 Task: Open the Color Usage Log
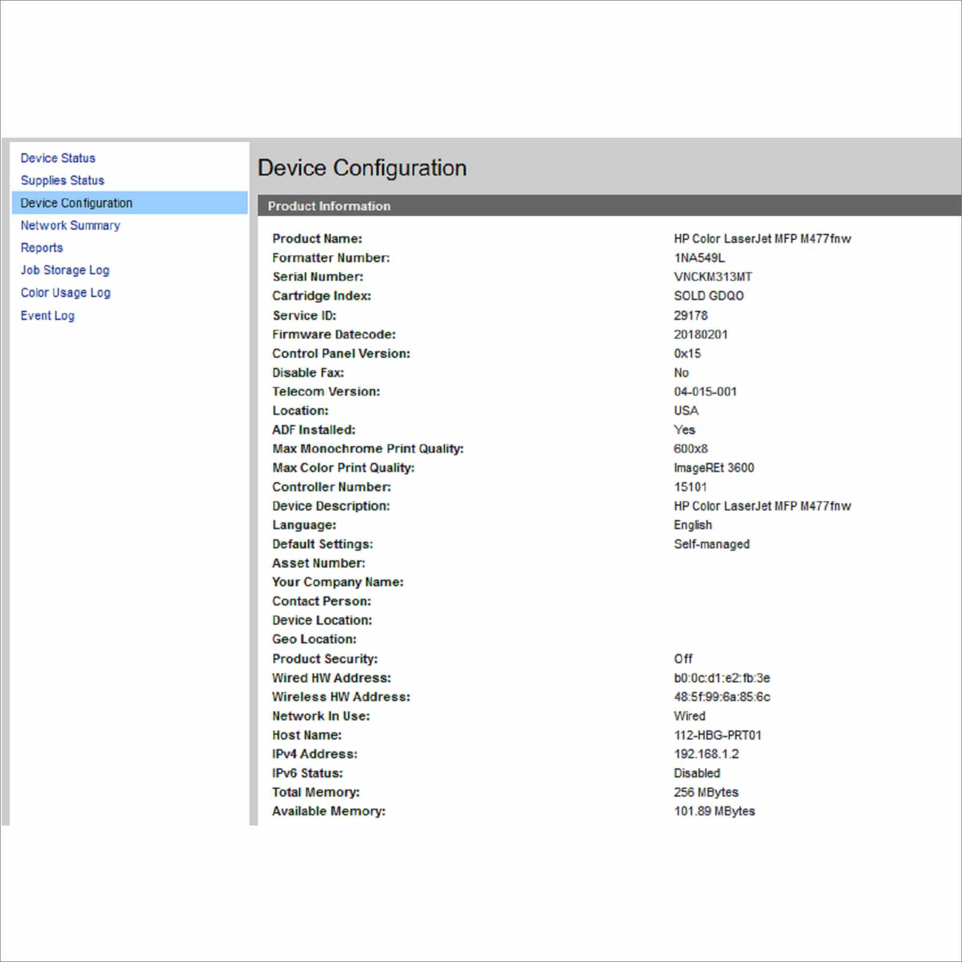coord(66,293)
